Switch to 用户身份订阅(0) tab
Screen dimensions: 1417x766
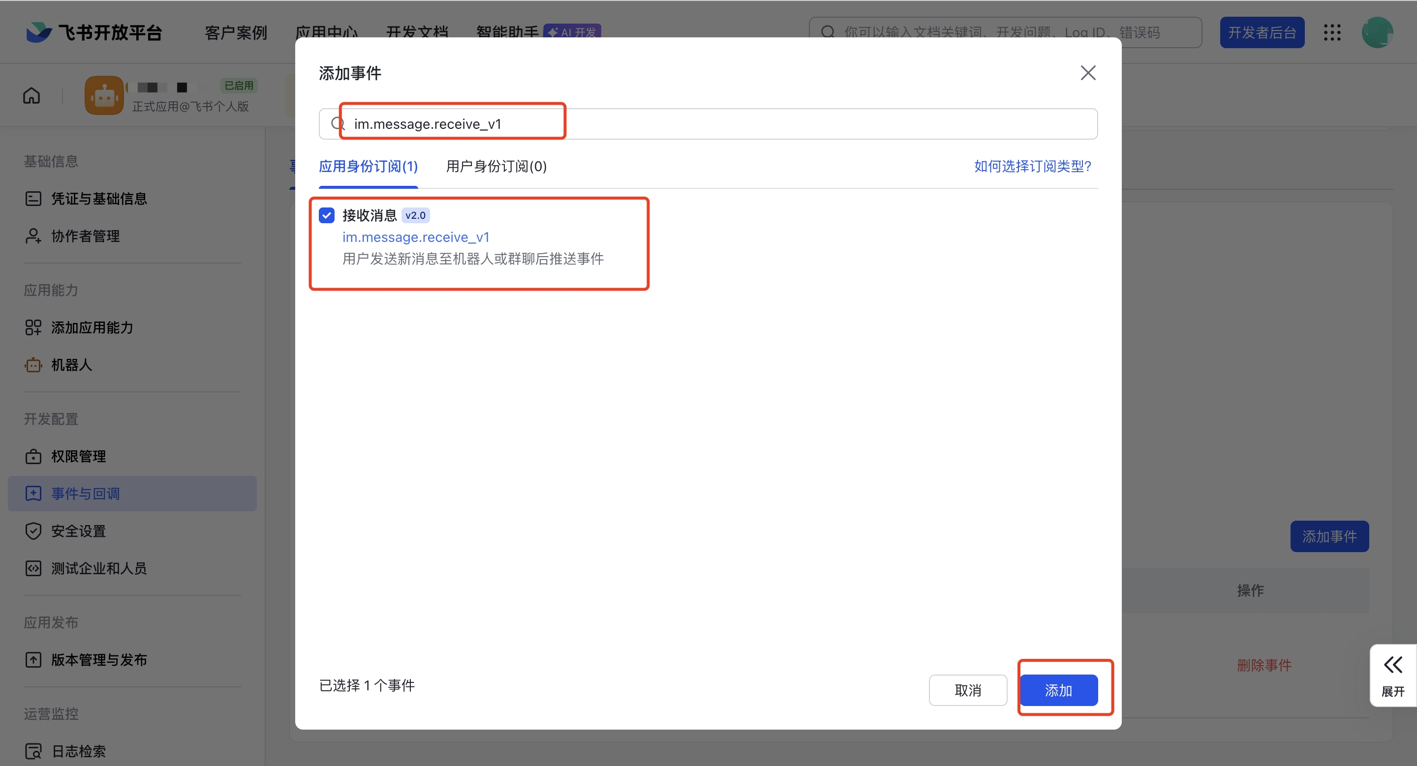[495, 167]
